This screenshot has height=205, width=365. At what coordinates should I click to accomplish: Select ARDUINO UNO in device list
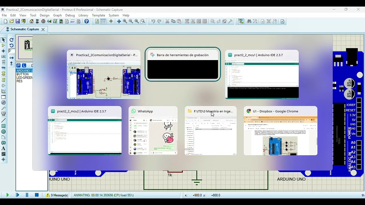coord(24,71)
